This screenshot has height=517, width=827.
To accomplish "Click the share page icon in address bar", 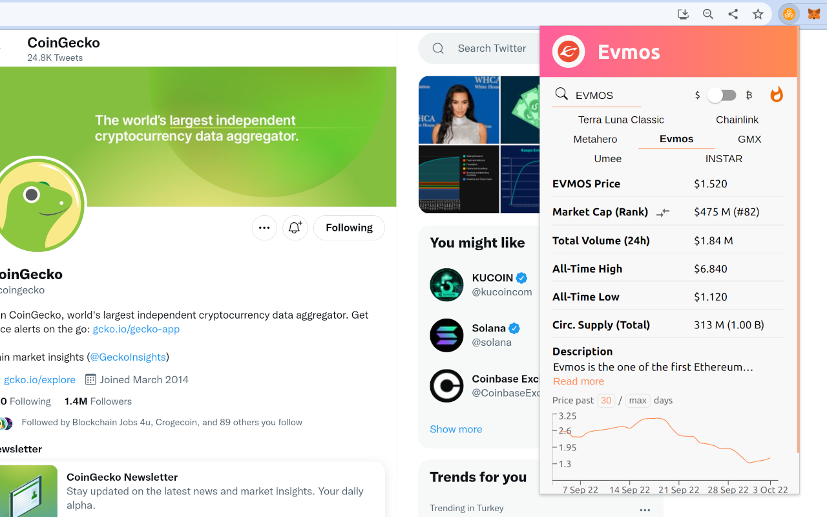I will [x=733, y=14].
